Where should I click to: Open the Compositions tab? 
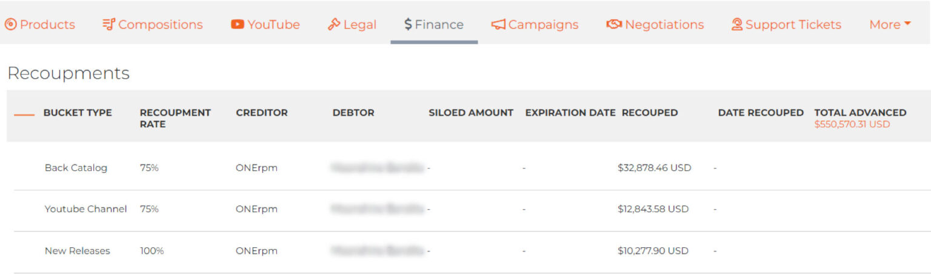coord(160,25)
